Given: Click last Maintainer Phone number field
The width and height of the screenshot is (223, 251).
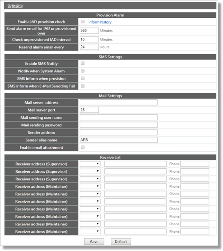Looking at the screenshot, I should pos(195,232).
